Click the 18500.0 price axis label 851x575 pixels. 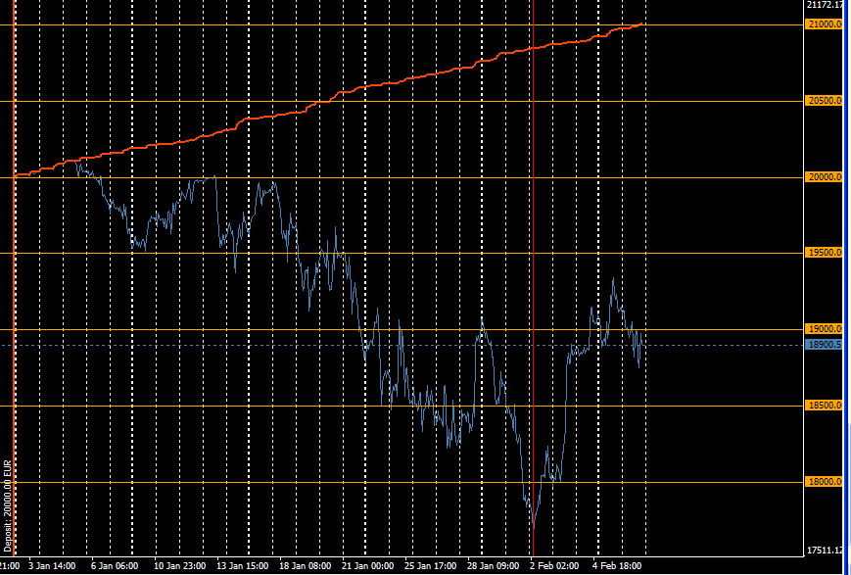coord(824,406)
